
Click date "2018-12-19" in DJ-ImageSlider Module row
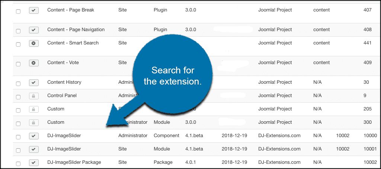point(234,149)
